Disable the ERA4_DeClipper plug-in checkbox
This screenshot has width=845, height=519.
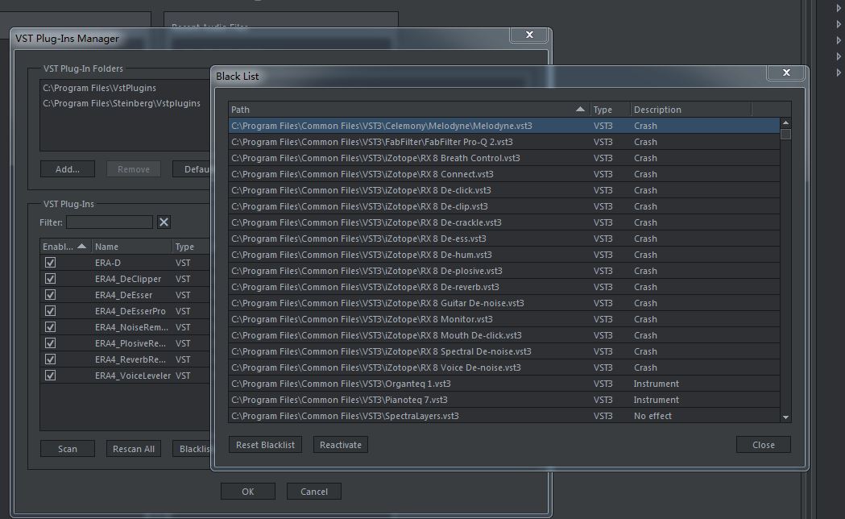[51, 279]
